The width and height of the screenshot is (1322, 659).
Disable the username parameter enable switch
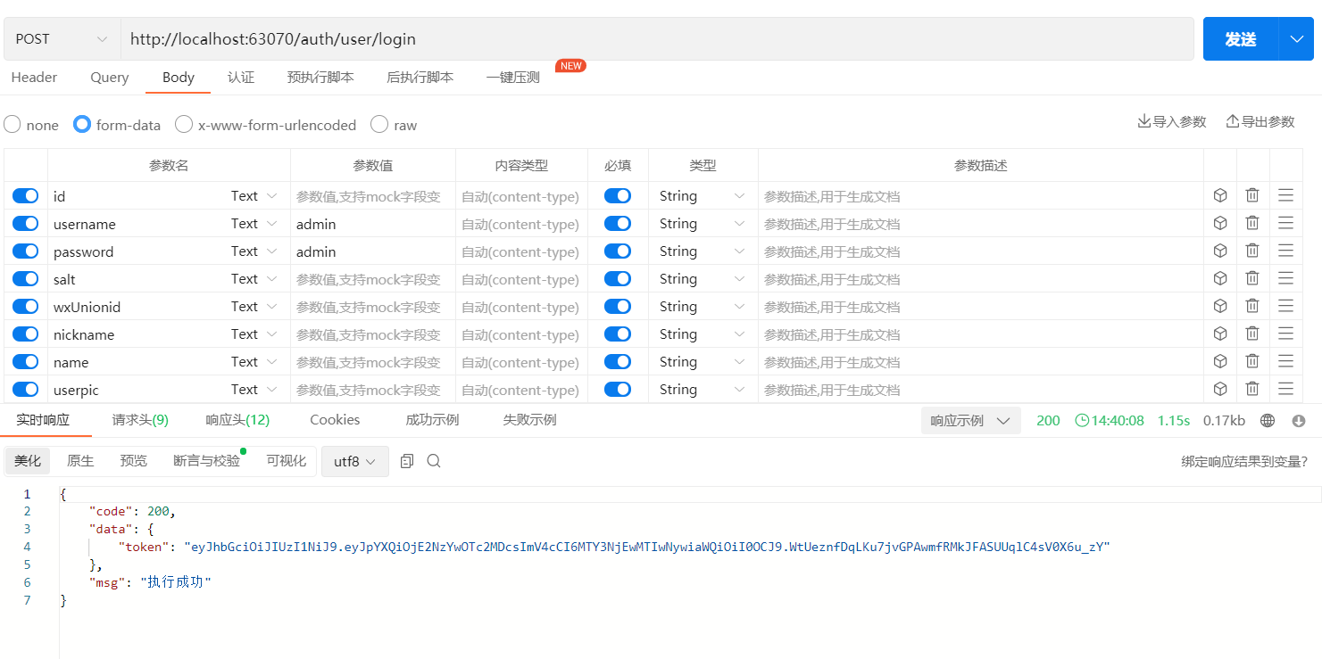click(x=25, y=224)
